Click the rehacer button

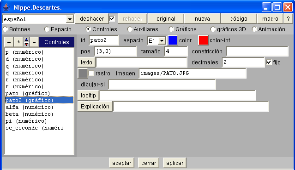point(132,19)
